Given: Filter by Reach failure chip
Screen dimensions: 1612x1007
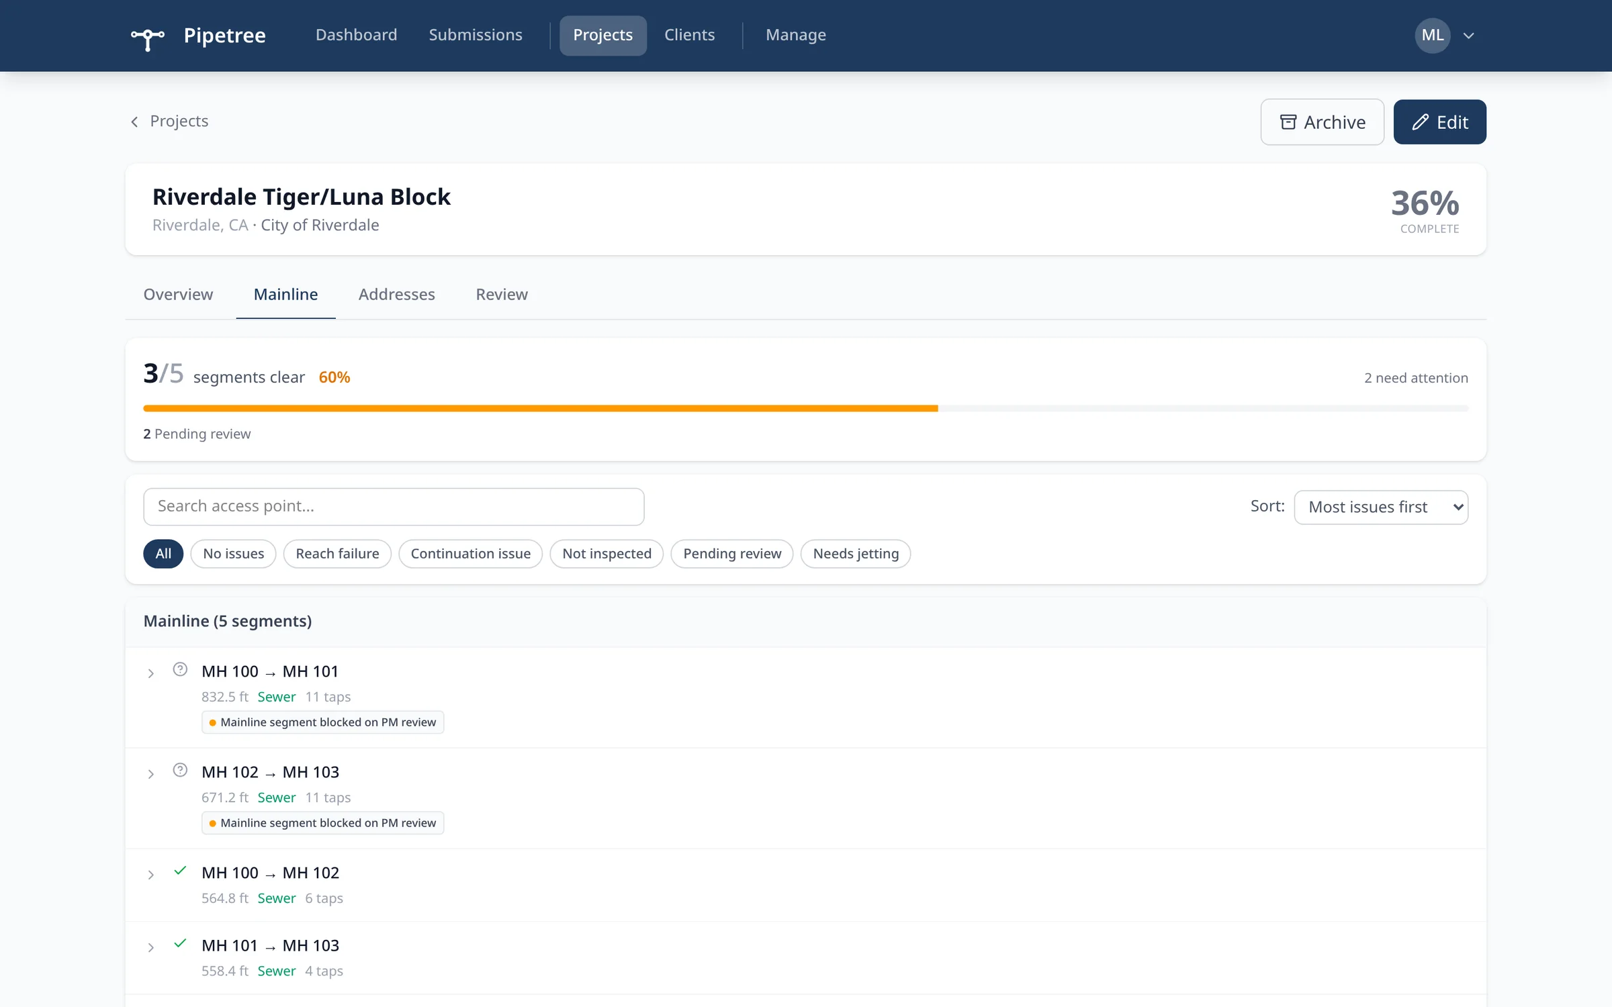Looking at the screenshot, I should [337, 554].
